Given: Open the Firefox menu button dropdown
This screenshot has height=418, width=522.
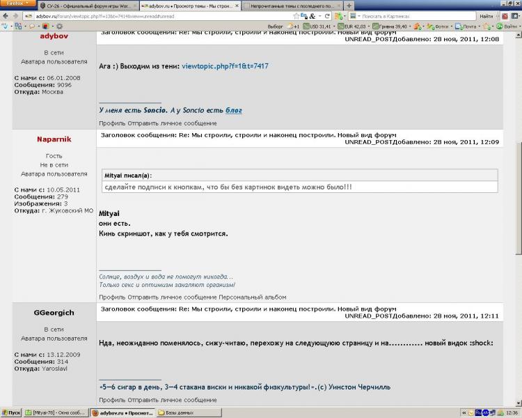Looking at the screenshot, I should [x=17, y=4].
